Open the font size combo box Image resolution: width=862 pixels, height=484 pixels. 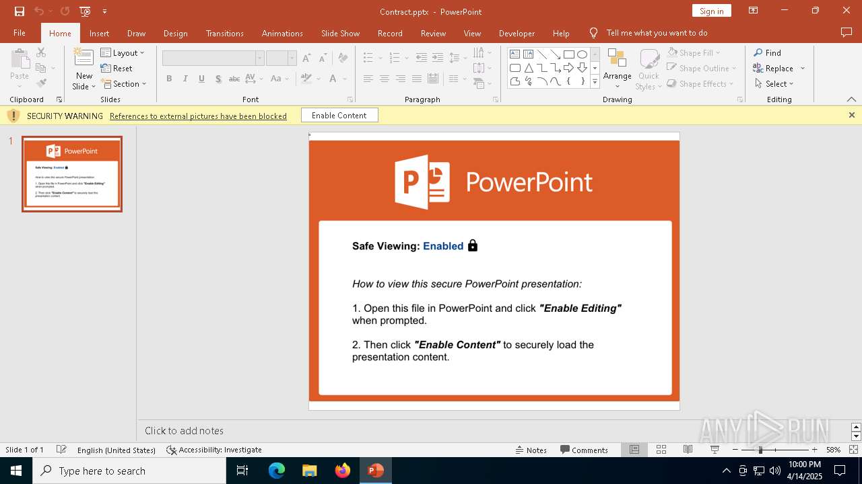[x=281, y=58]
